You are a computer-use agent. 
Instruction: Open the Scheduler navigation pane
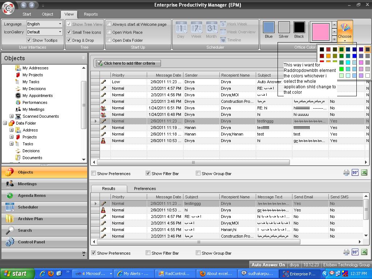pos(44,207)
